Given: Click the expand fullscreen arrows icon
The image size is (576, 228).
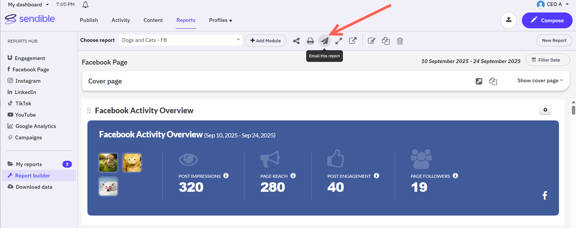Looking at the screenshot, I should pos(339,41).
